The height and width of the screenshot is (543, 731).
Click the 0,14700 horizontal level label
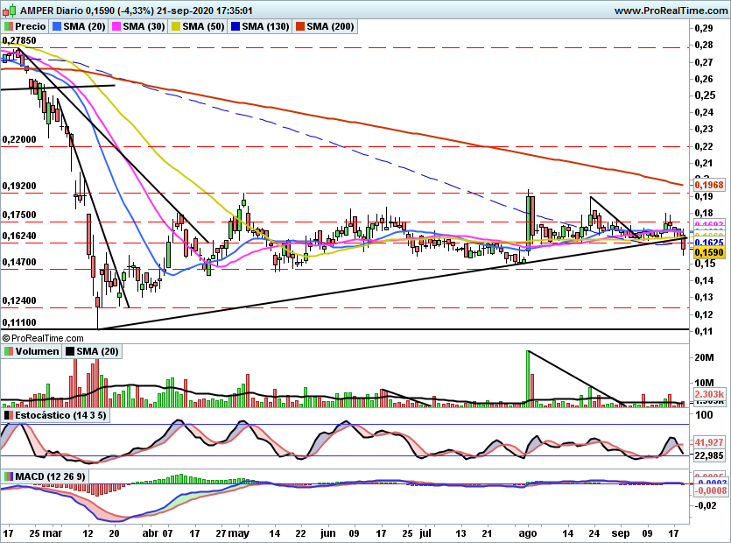click(x=19, y=262)
